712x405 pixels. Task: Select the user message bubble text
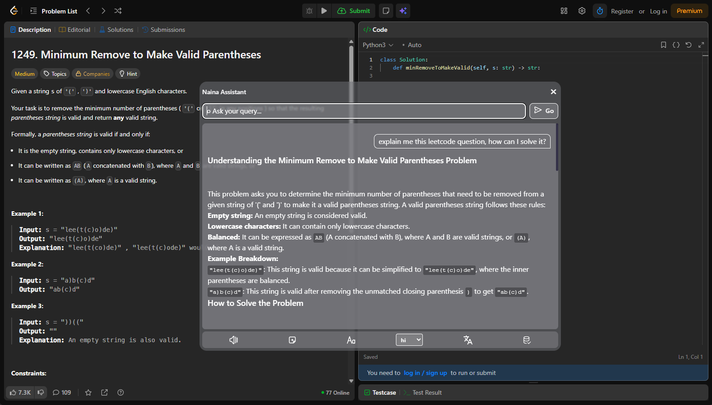462,141
